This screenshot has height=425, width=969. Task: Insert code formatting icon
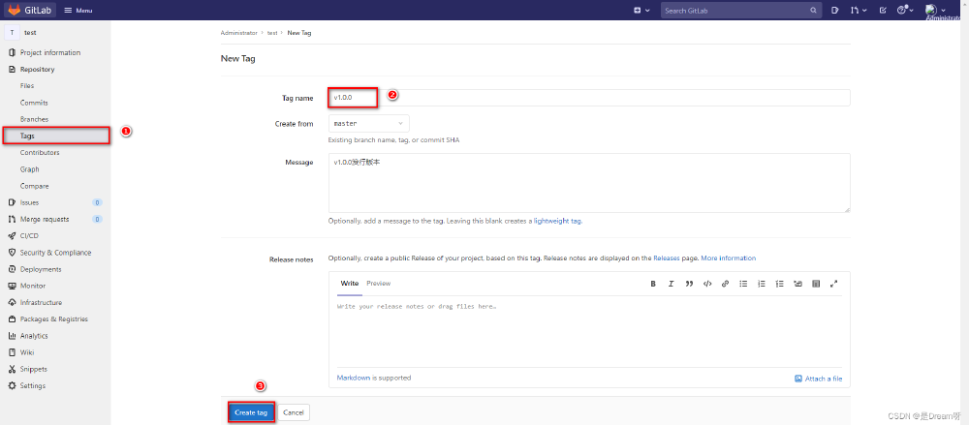pos(707,284)
